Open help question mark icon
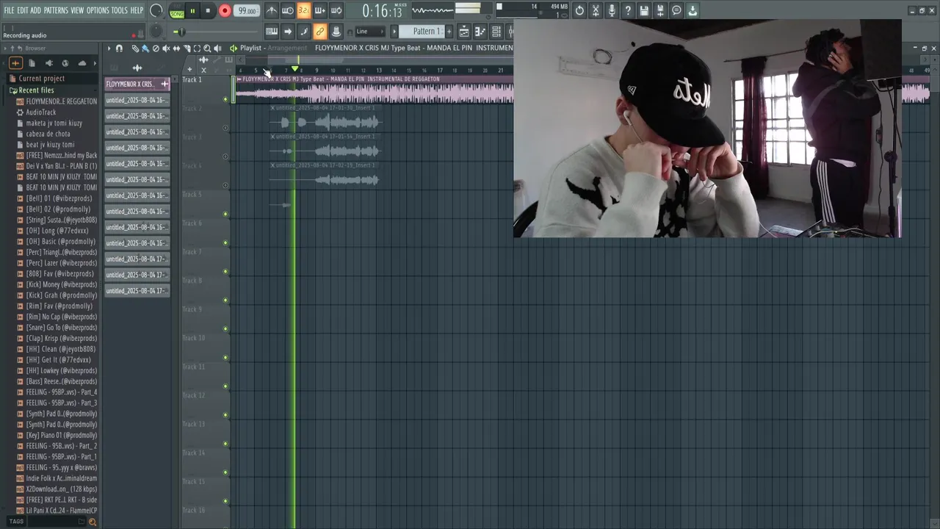 click(628, 10)
